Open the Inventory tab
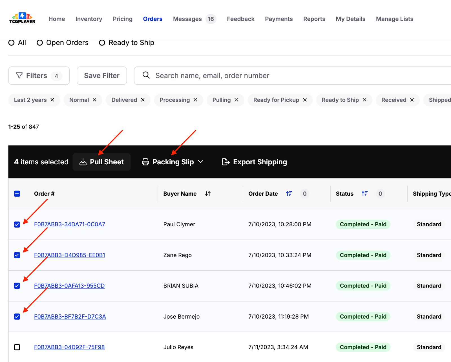Image resolution: width=451 pixels, height=362 pixels. [89, 19]
